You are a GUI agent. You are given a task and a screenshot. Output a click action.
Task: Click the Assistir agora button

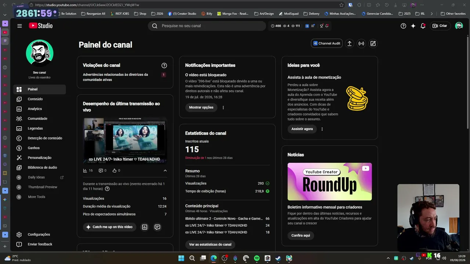302,129
